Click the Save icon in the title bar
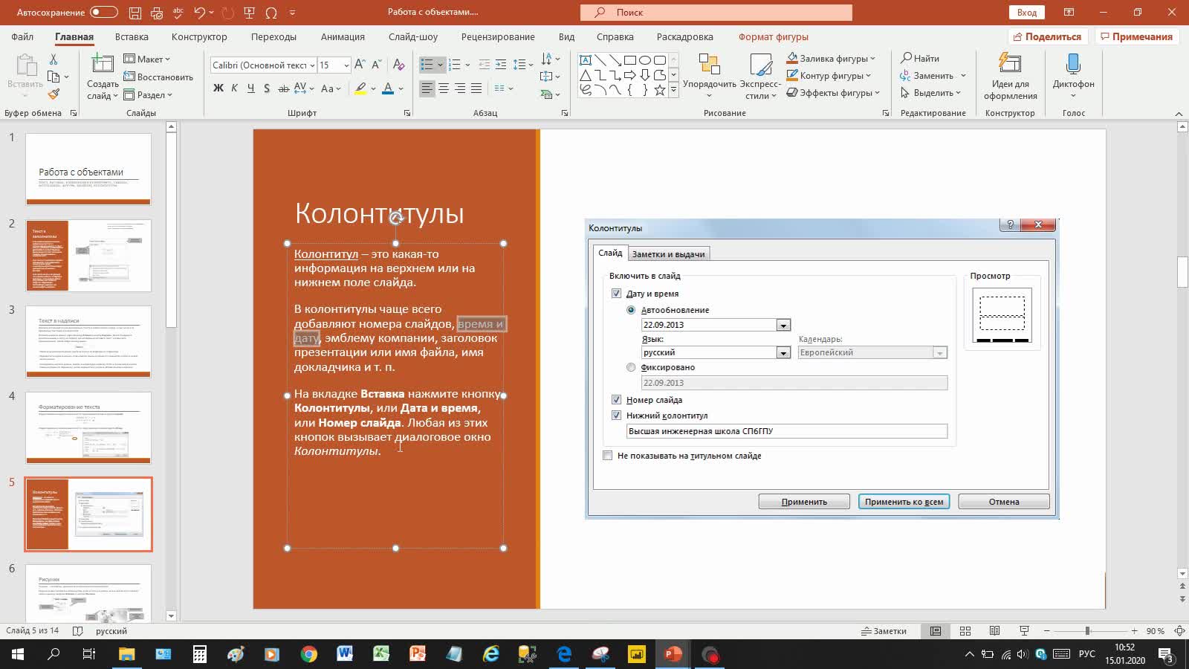This screenshot has height=669, width=1189. pos(135,13)
